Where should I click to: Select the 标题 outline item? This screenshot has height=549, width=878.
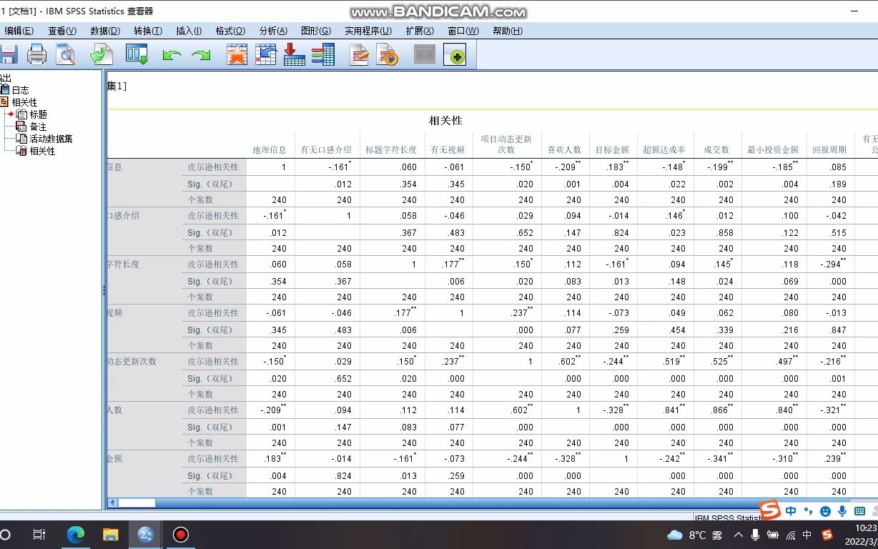tap(37, 114)
